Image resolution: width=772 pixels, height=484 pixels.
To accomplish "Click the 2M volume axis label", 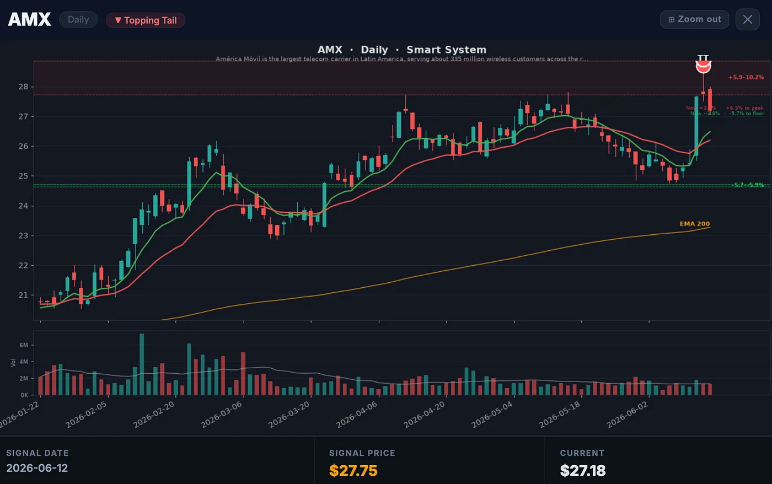I will pyautogui.click(x=24, y=379).
